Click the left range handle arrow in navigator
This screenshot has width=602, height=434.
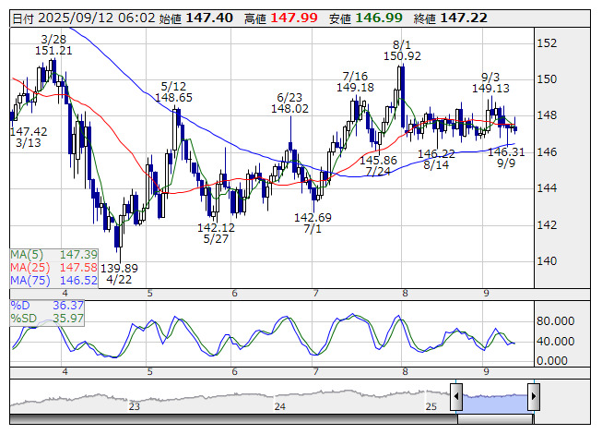455,396
